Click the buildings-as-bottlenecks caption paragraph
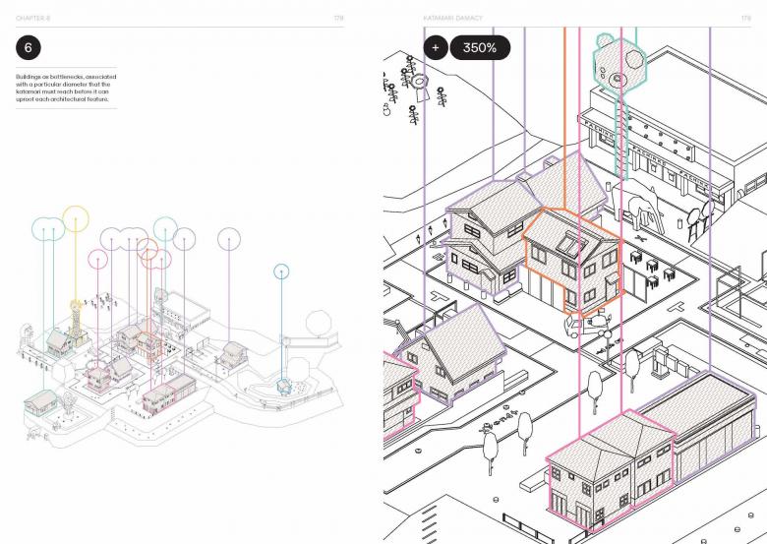 pos(65,86)
